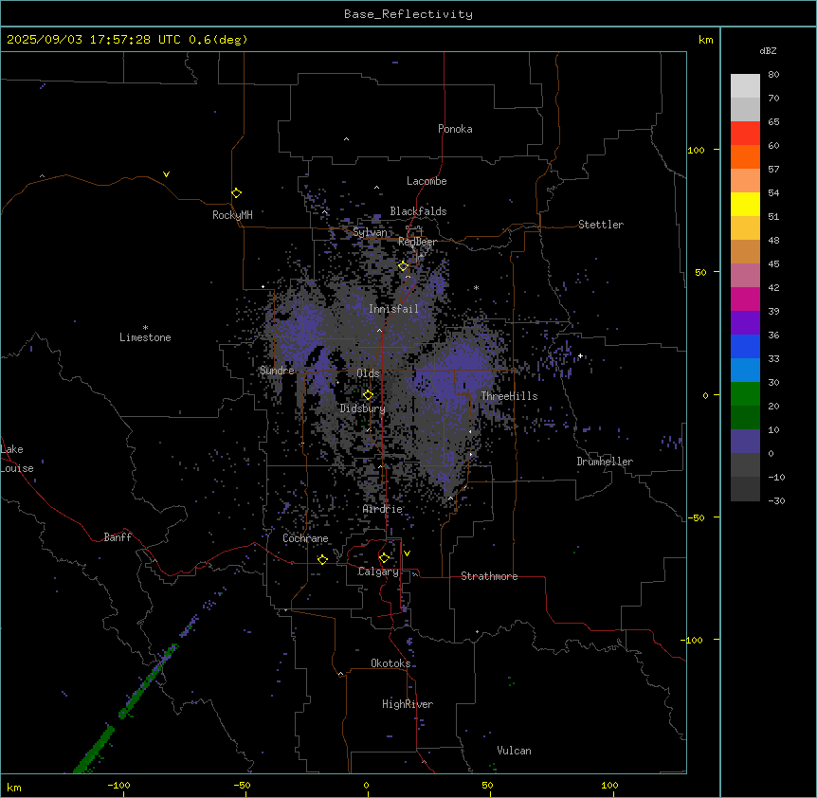Select the RedDeer label
Image resolution: width=817 pixels, height=798 pixels.
pos(417,242)
